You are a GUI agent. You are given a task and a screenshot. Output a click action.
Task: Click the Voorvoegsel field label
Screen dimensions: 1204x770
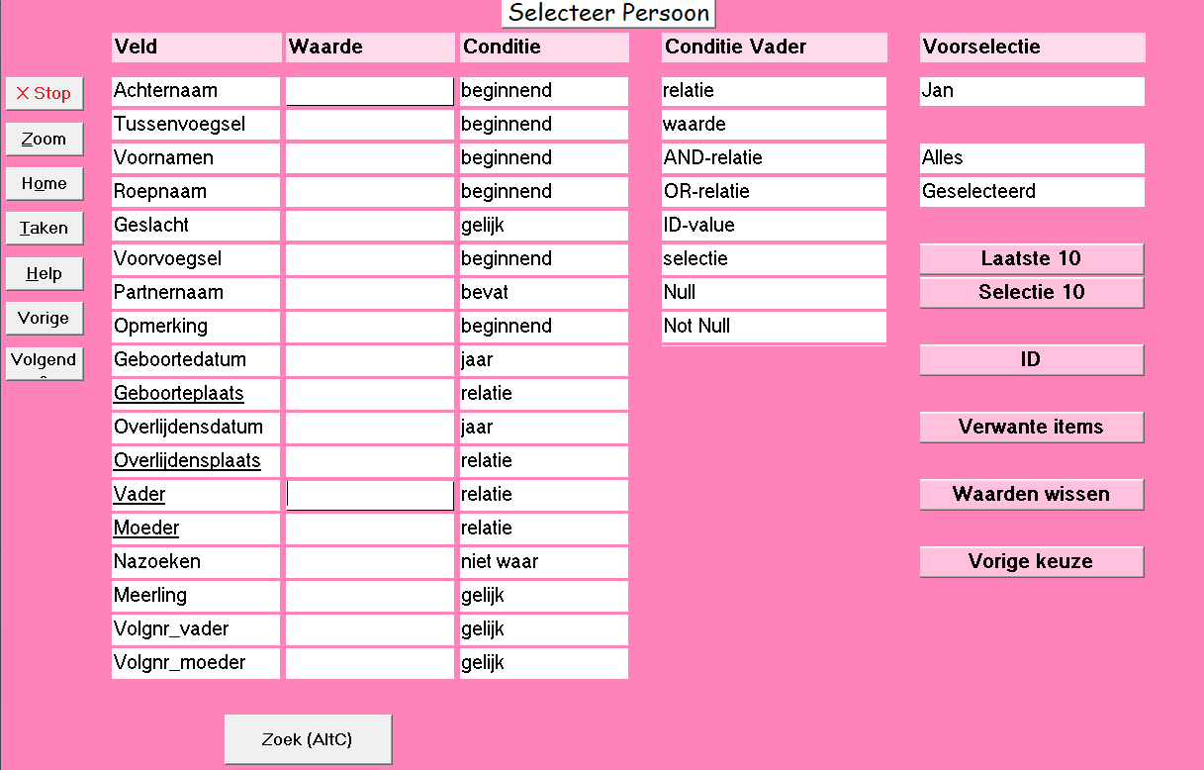(196, 259)
